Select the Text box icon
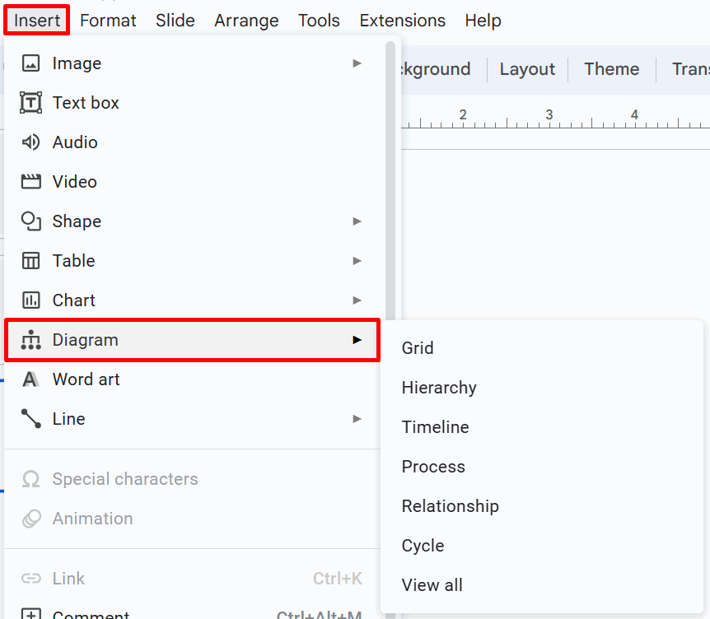The width and height of the screenshot is (710, 619). coord(30,102)
